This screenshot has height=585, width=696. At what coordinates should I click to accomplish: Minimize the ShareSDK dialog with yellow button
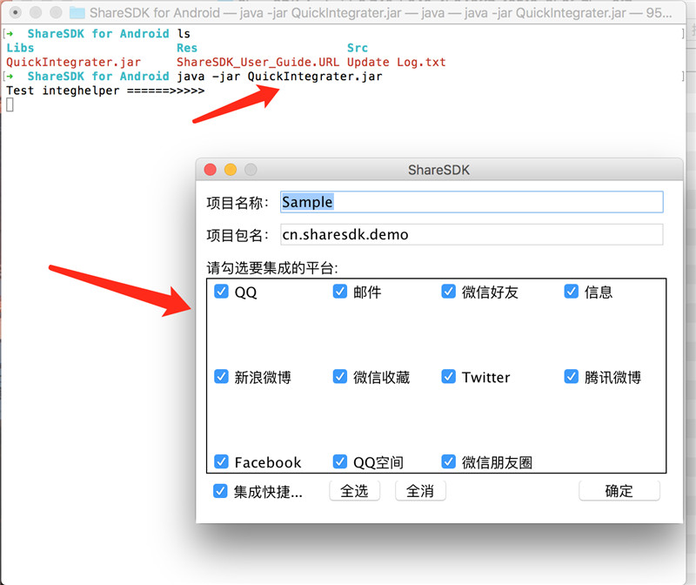[x=231, y=170]
